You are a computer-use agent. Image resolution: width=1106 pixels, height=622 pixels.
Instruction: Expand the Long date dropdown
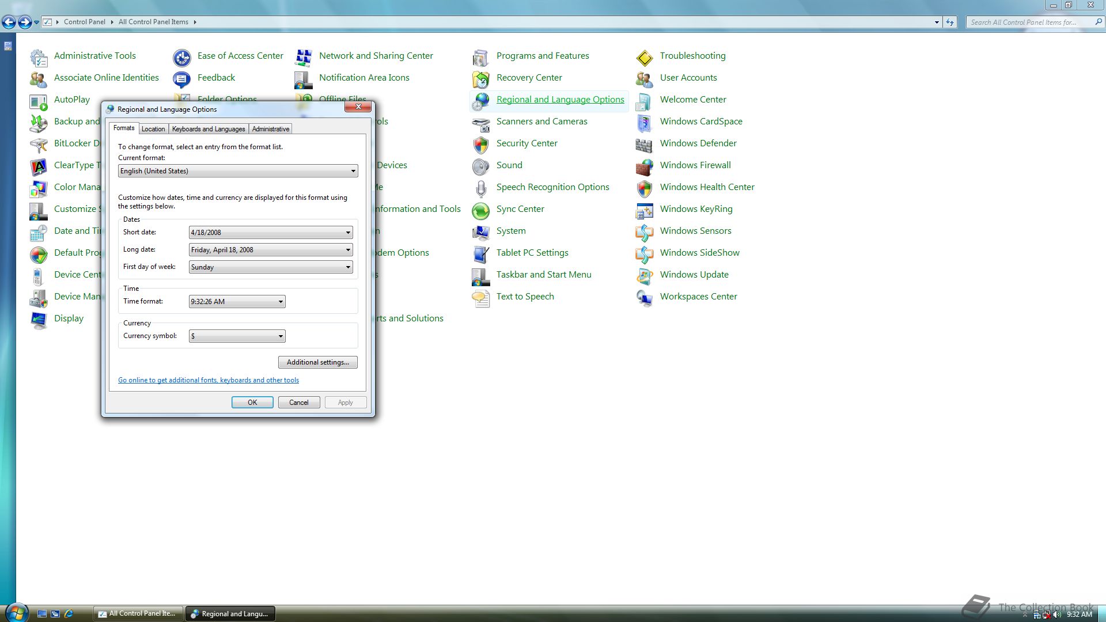tap(271, 250)
